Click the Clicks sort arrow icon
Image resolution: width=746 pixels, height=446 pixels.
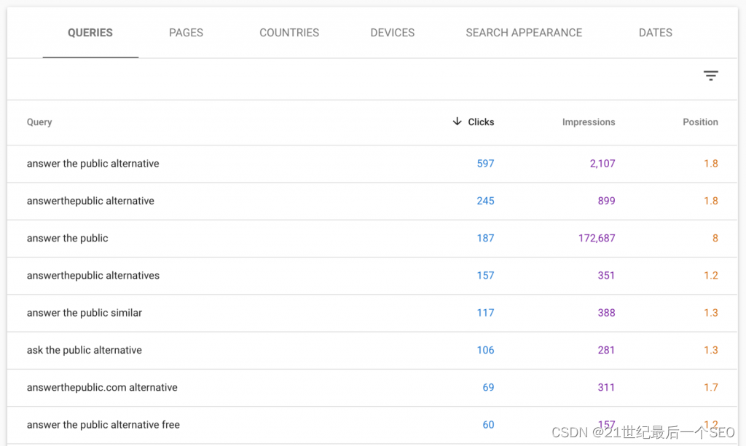click(x=457, y=122)
